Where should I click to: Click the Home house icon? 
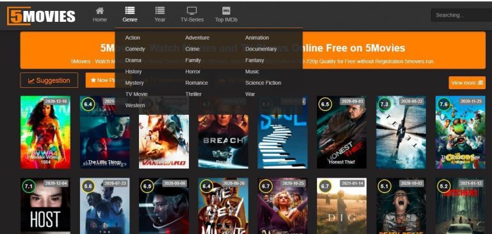pos(100,11)
